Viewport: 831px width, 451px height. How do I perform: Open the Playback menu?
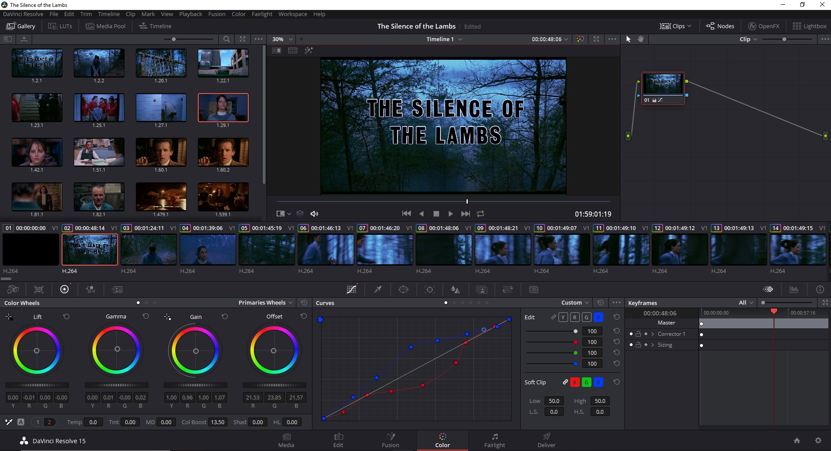191,14
